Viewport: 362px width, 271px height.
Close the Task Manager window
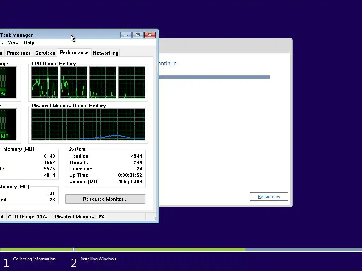tap(150, 35)
